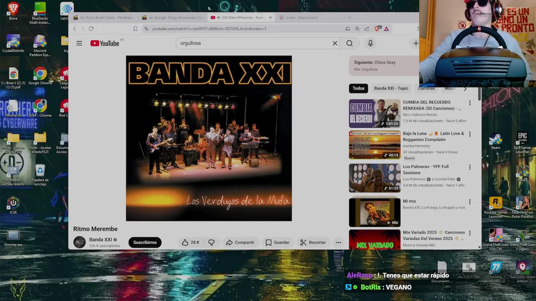Click the Brave Rewards triangle icon

(386, 28)
